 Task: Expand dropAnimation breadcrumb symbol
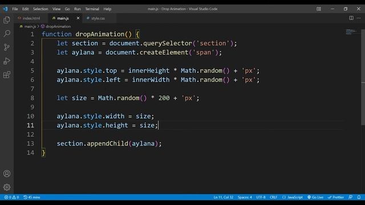[x=56, y=27]
